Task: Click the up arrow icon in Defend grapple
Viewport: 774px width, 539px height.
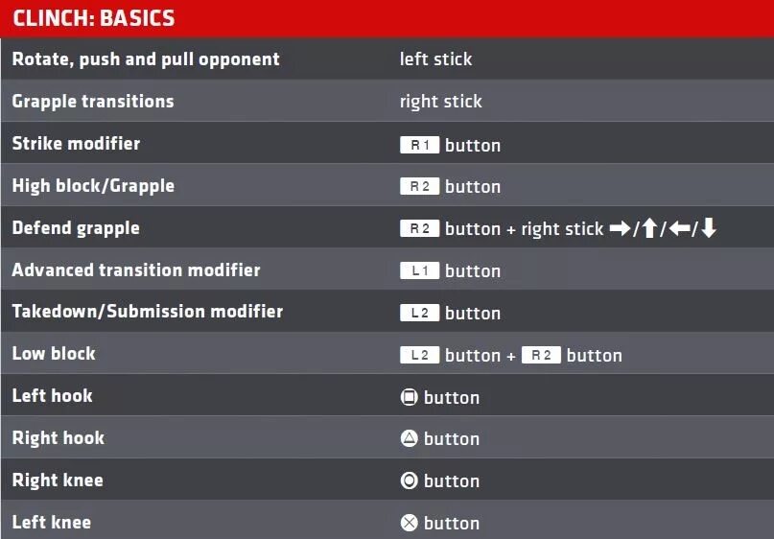Action: click(648, 228)
